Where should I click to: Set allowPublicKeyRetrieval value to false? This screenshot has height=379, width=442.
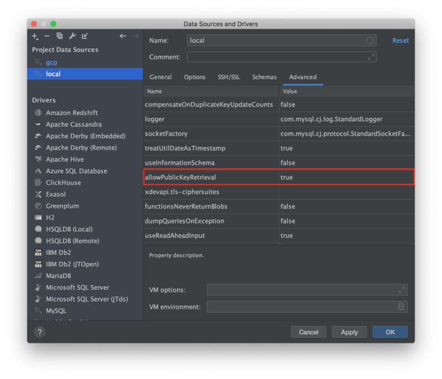click(x=287, y=177)
